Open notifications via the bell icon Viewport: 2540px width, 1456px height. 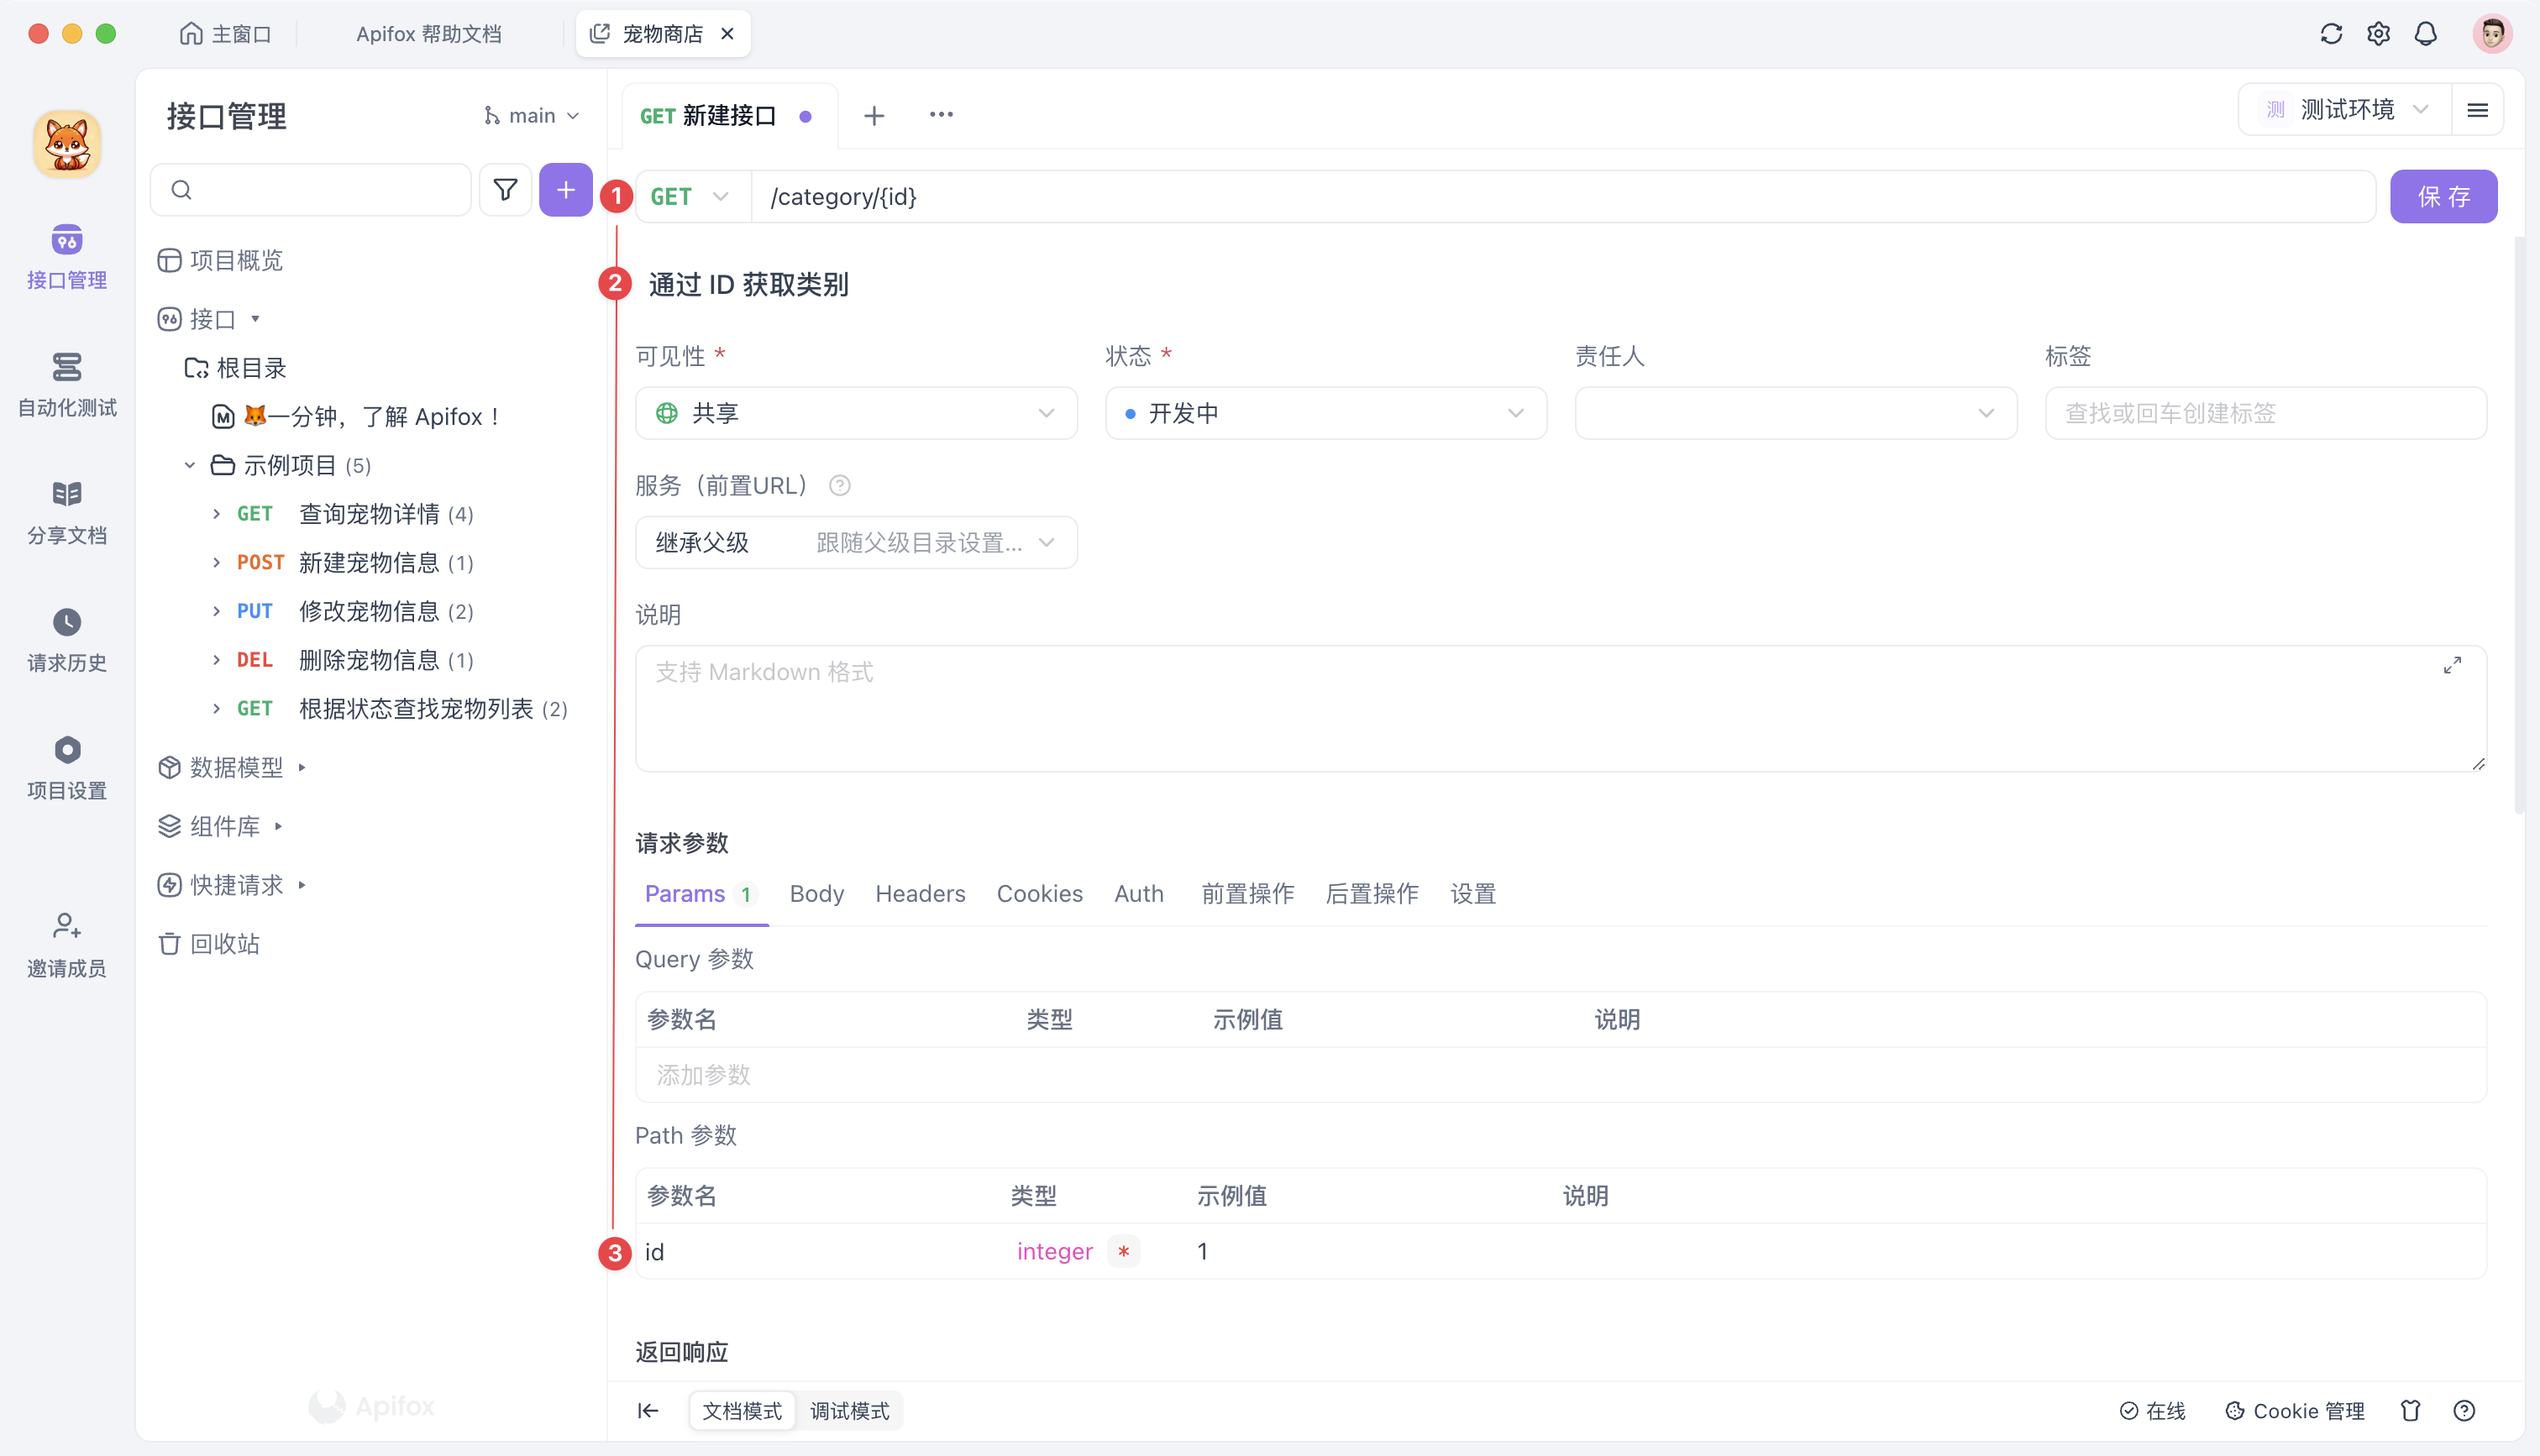point(2427,33)
